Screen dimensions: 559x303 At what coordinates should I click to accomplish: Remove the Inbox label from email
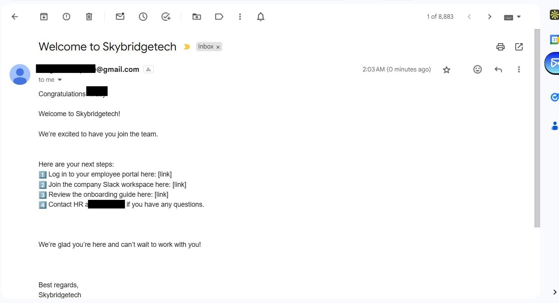click(218, 47)
